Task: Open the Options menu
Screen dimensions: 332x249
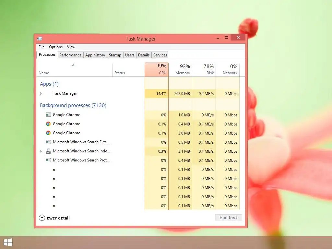Action: (x=56, y=47)
